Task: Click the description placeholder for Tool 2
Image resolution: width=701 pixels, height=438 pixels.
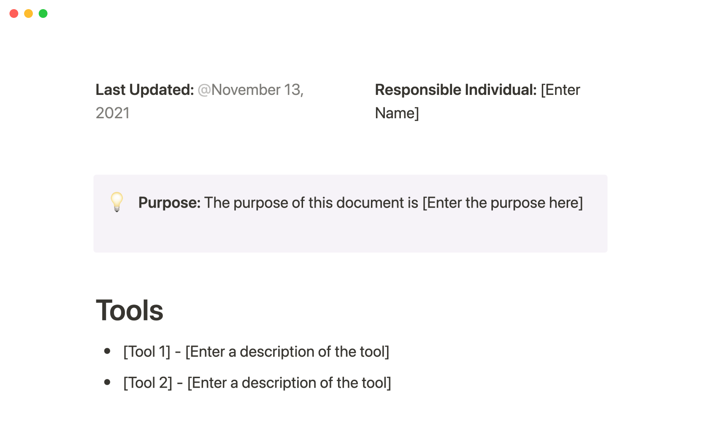Action: [289, 383]
